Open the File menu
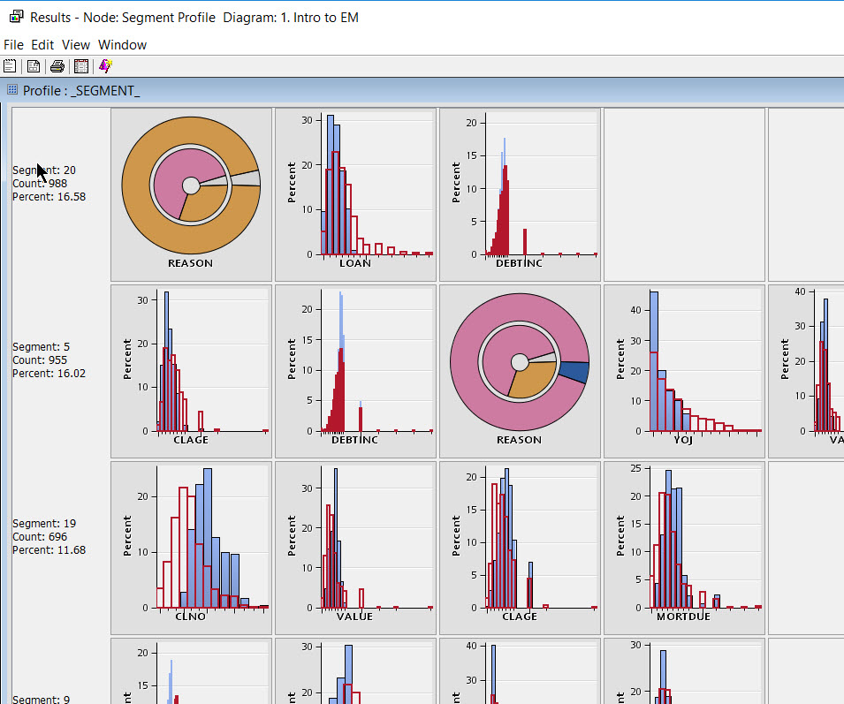Screen dimensions: 844x704 (14, 45)
